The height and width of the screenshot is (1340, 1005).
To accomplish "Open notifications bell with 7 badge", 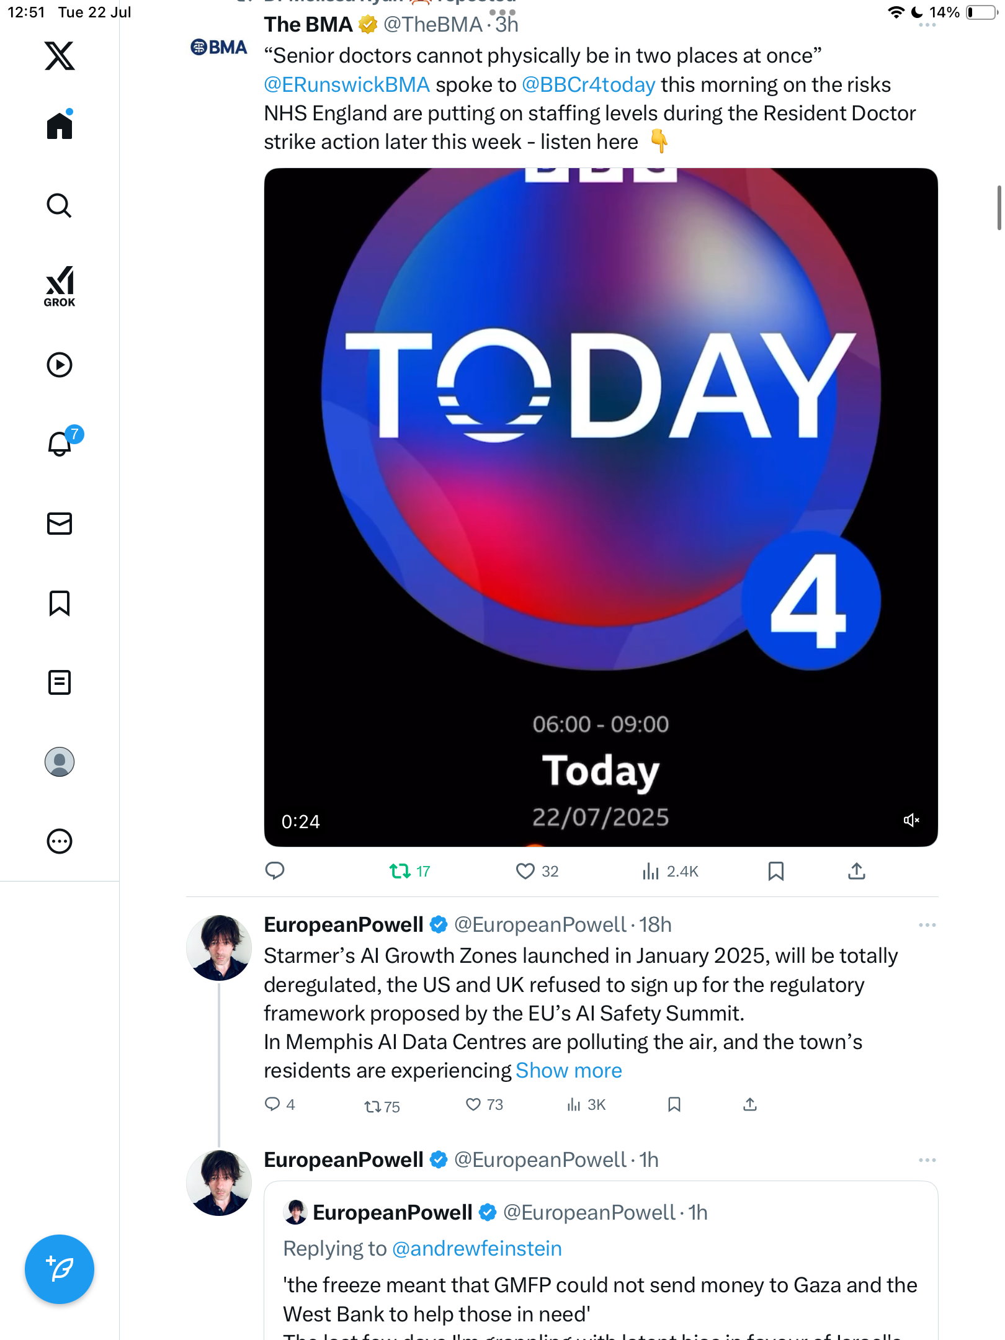I will tap(62, 442).
